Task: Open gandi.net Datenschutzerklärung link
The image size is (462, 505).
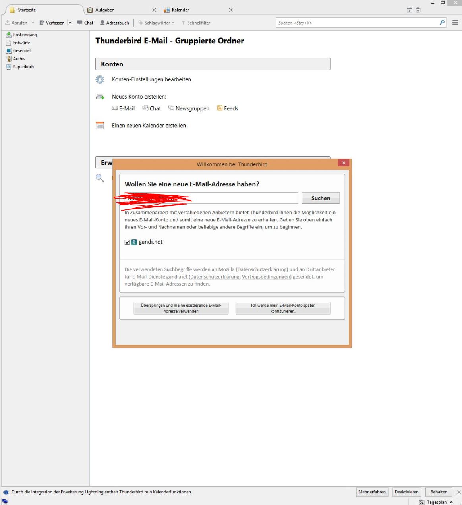Action: pyautogui.click(x=215, y=277)
